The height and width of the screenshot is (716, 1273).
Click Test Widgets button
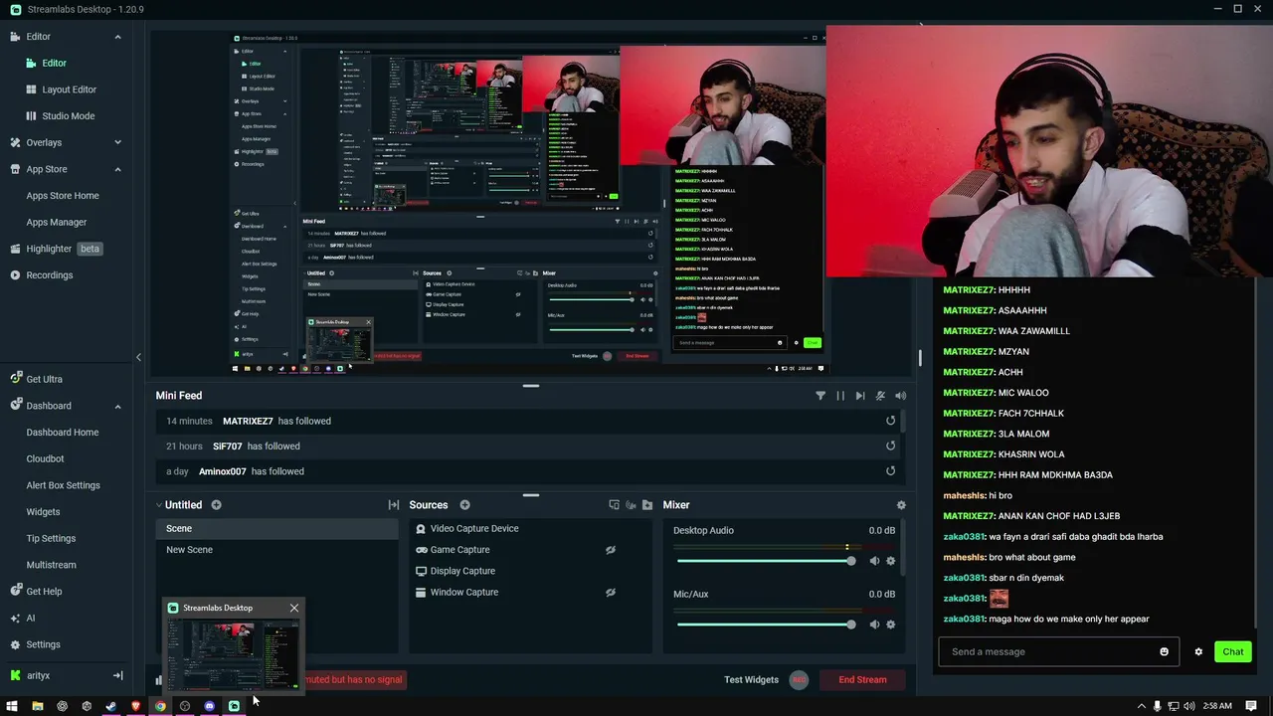pos(751,679)
